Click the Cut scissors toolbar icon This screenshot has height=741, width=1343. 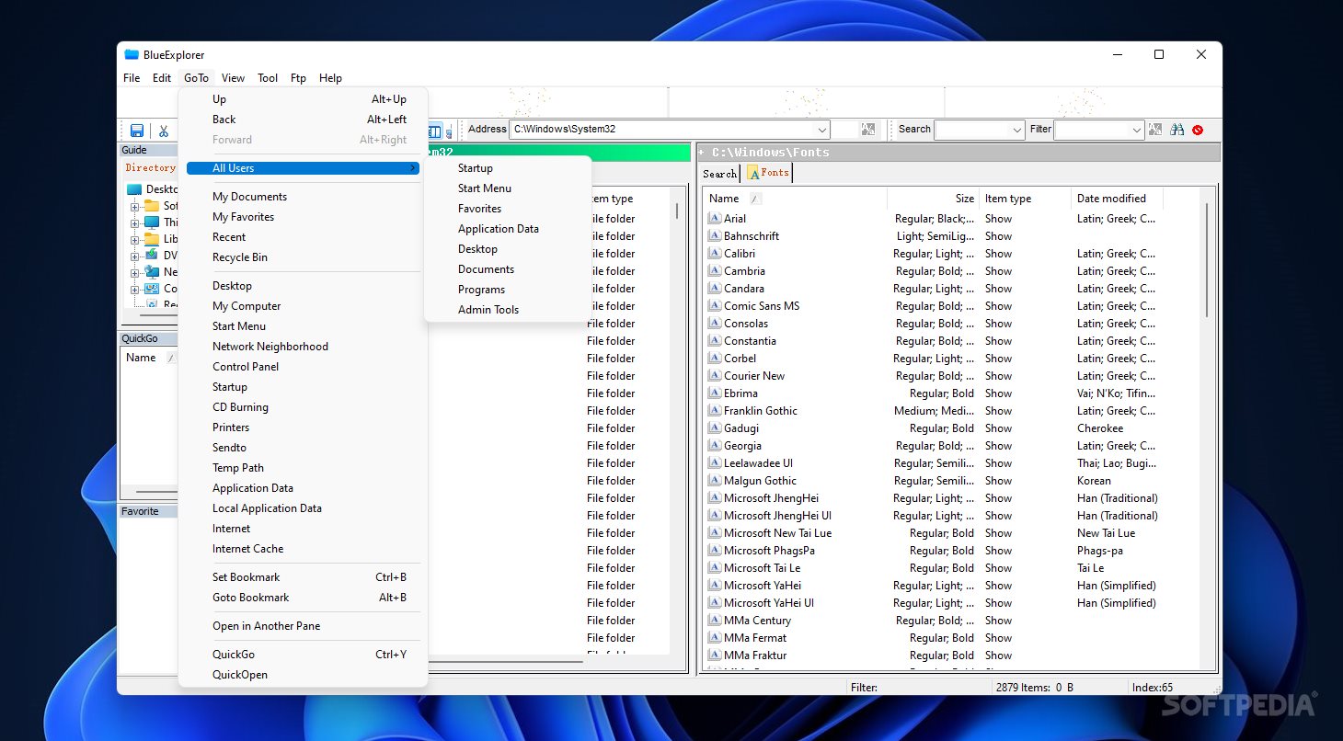(x=164, y=131)
